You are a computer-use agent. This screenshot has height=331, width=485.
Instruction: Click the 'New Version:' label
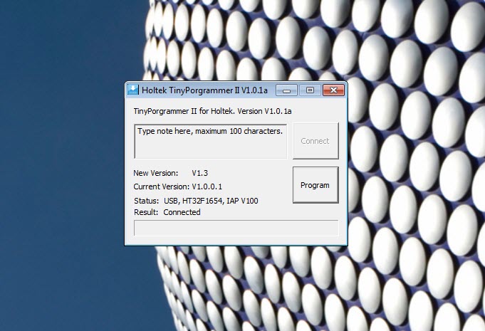tap(155, 173)
